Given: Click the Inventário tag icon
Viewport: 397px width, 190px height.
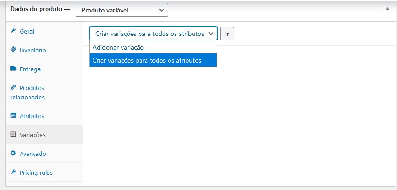Looking at the screenshot, I should click(x=13, y=50).
